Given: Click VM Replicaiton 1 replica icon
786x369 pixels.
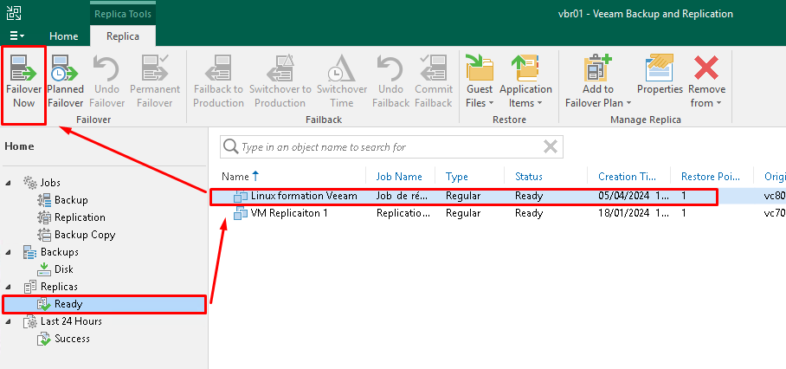Looking at the screenshot, I should [241, 214].
